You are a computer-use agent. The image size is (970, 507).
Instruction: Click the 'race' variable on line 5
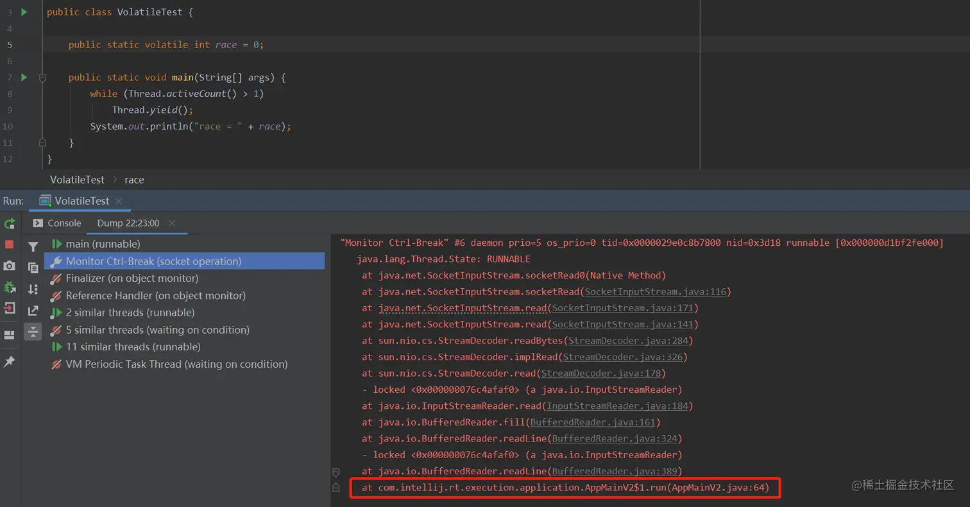(226, 44)
